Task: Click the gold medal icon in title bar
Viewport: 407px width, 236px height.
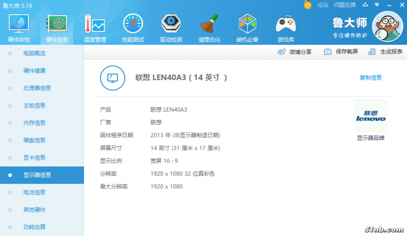Action: click(x=308, y=5)
